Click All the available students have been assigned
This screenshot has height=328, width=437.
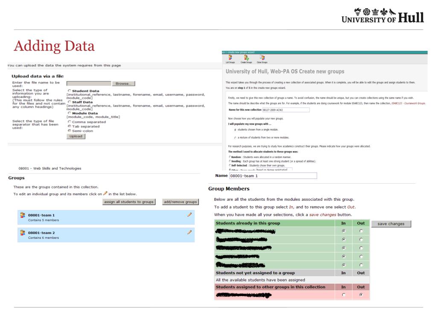(x=260, y=280)
